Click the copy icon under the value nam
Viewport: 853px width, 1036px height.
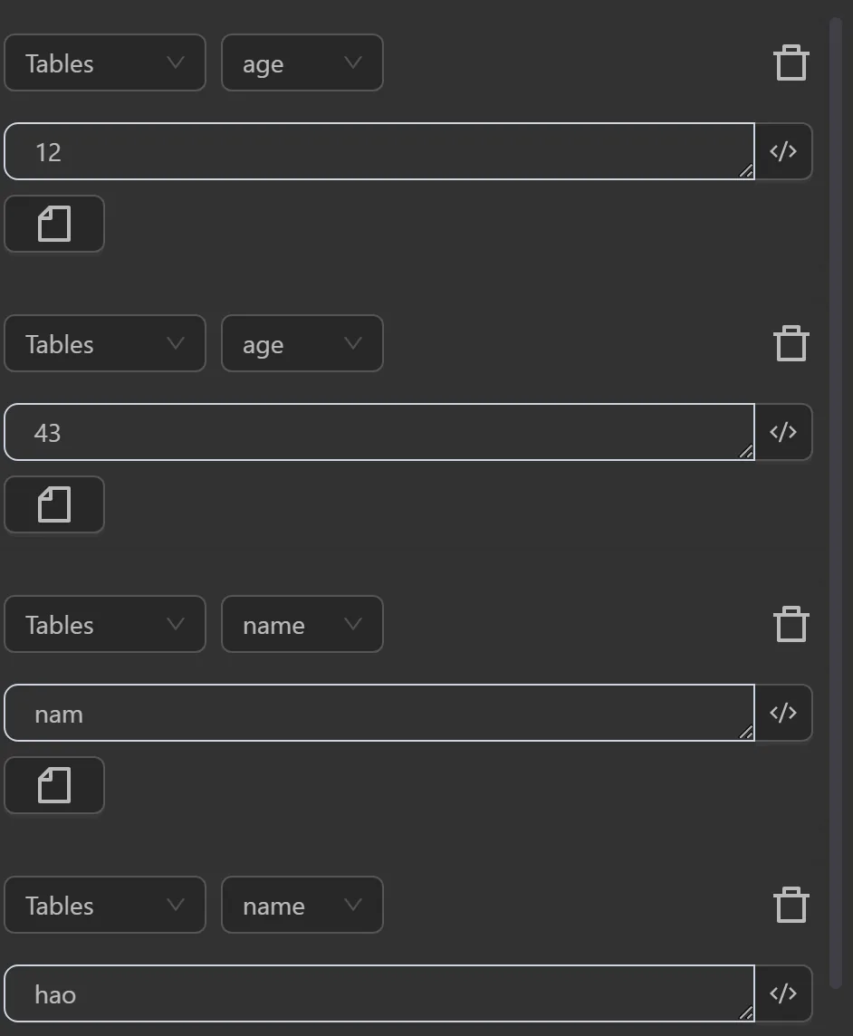pyautogui.click(x=53, y=784)
